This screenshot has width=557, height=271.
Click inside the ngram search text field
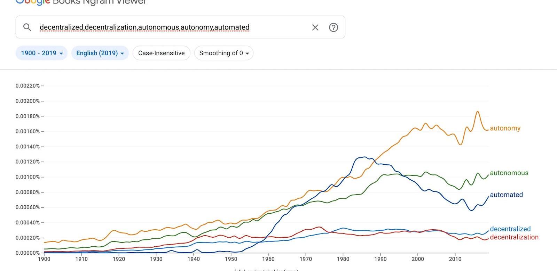(x=174, y=27)
